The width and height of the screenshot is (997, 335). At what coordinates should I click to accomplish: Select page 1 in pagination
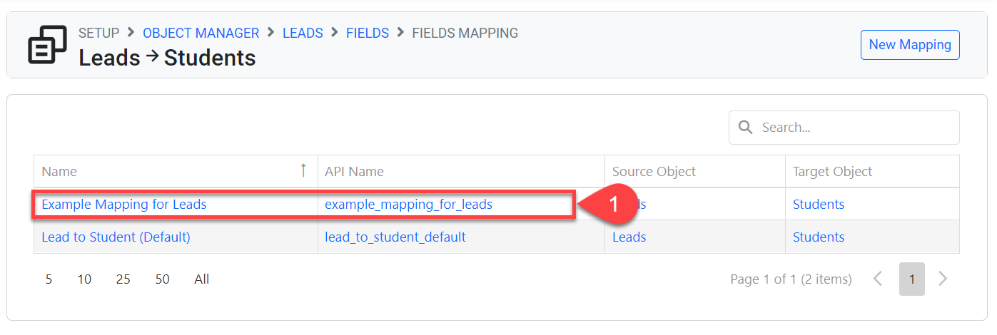coord(911,279)
